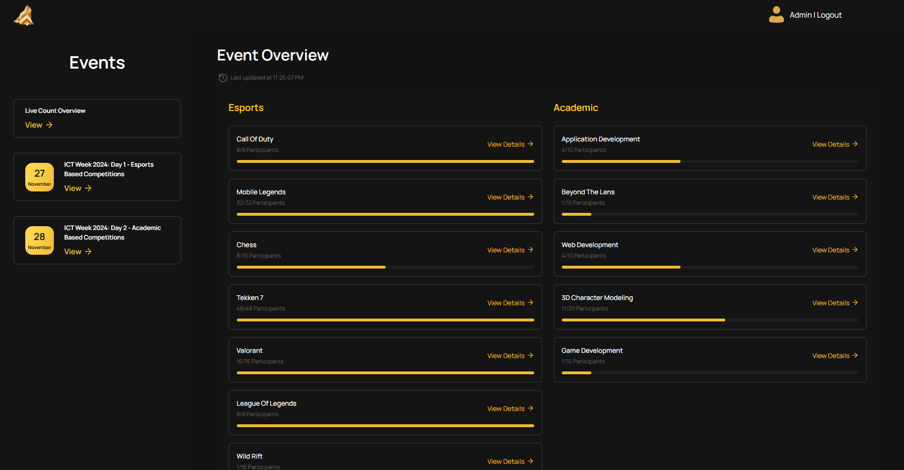904x470 pixels.
Task: View Details for Game Development
Action: [x=835, y=356]
